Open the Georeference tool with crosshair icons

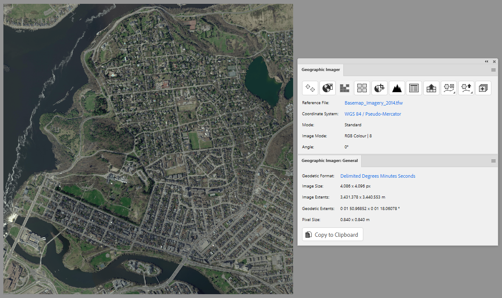click(310, 88)
